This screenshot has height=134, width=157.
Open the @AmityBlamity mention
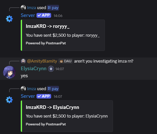pyautogui.click(x=42, y=61)
